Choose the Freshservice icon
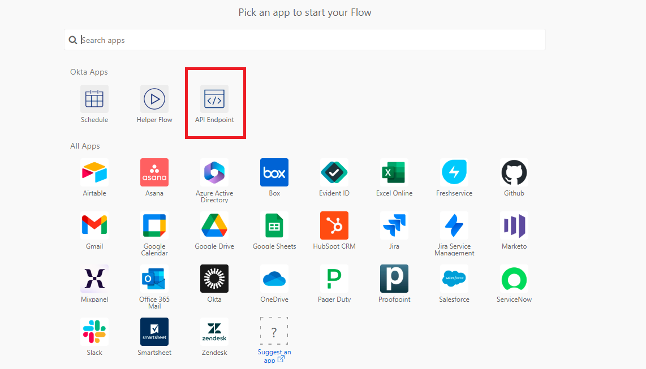646x369 pixels. click(x=454, y=172)
